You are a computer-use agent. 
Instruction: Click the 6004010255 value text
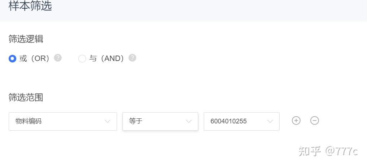(229, 121)
